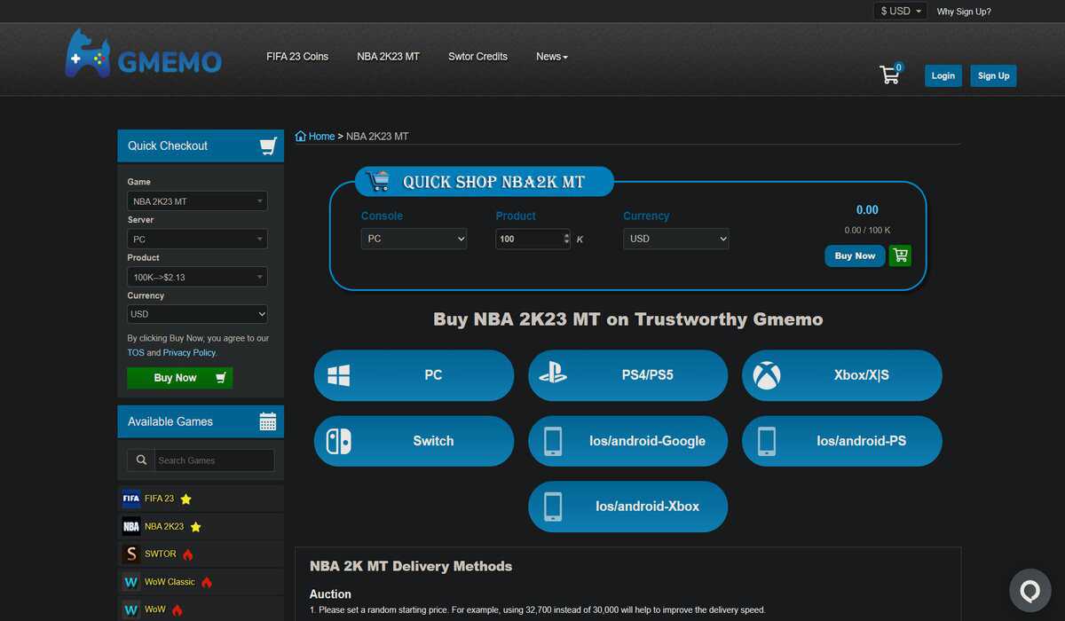Add to cart with green cart button
The width and height of the screenshot is (1065, 621).
(x=900, y=255)
